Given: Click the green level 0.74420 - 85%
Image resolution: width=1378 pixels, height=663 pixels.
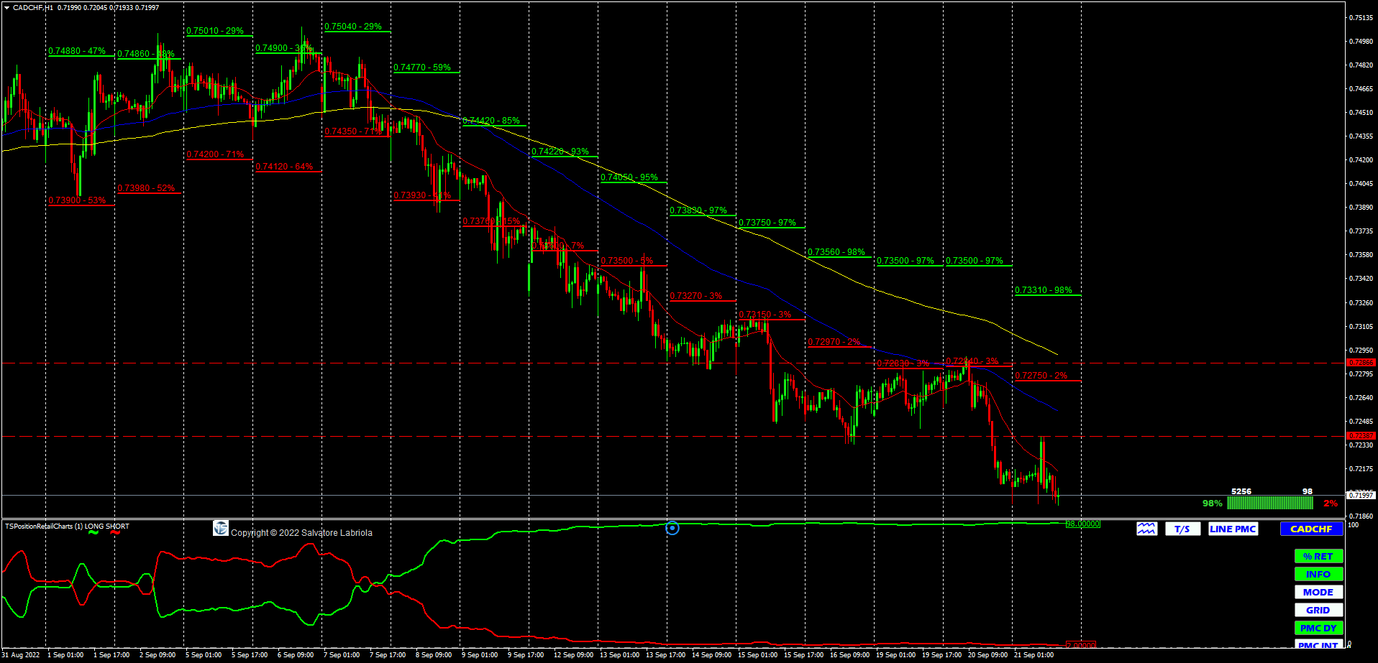Looking at the screenshot, I should [x=491, y=121].
